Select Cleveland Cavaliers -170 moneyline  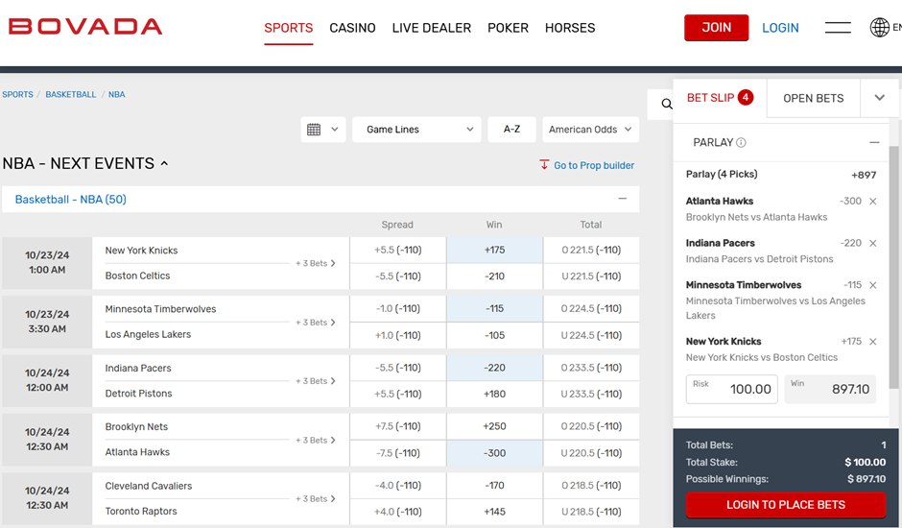494,486
